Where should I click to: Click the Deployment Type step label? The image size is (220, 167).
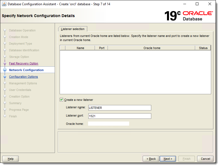tap(20, 44)
